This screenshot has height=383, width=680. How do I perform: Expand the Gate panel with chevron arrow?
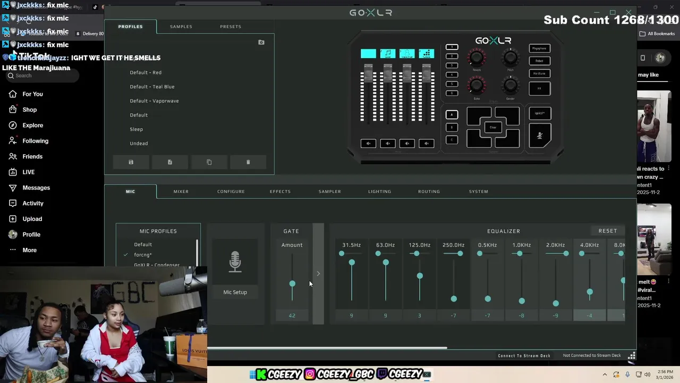[318, 274]
